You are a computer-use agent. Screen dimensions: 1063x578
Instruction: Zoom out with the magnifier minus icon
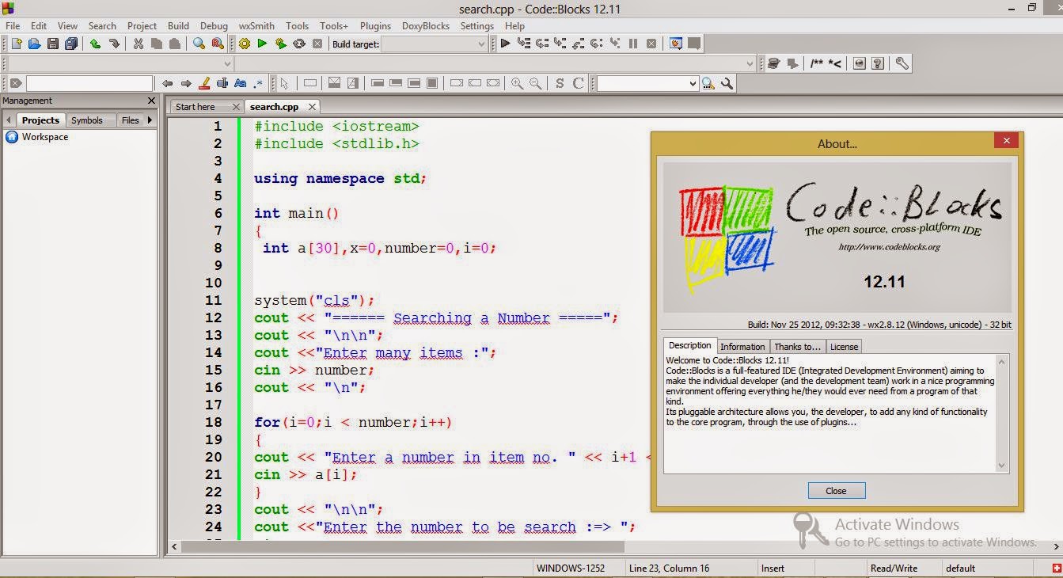(x=536, y=83)
